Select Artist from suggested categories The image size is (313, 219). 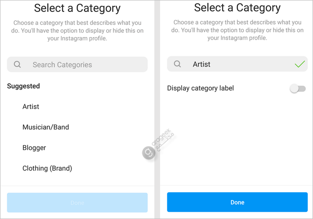[x=31, y=107]
